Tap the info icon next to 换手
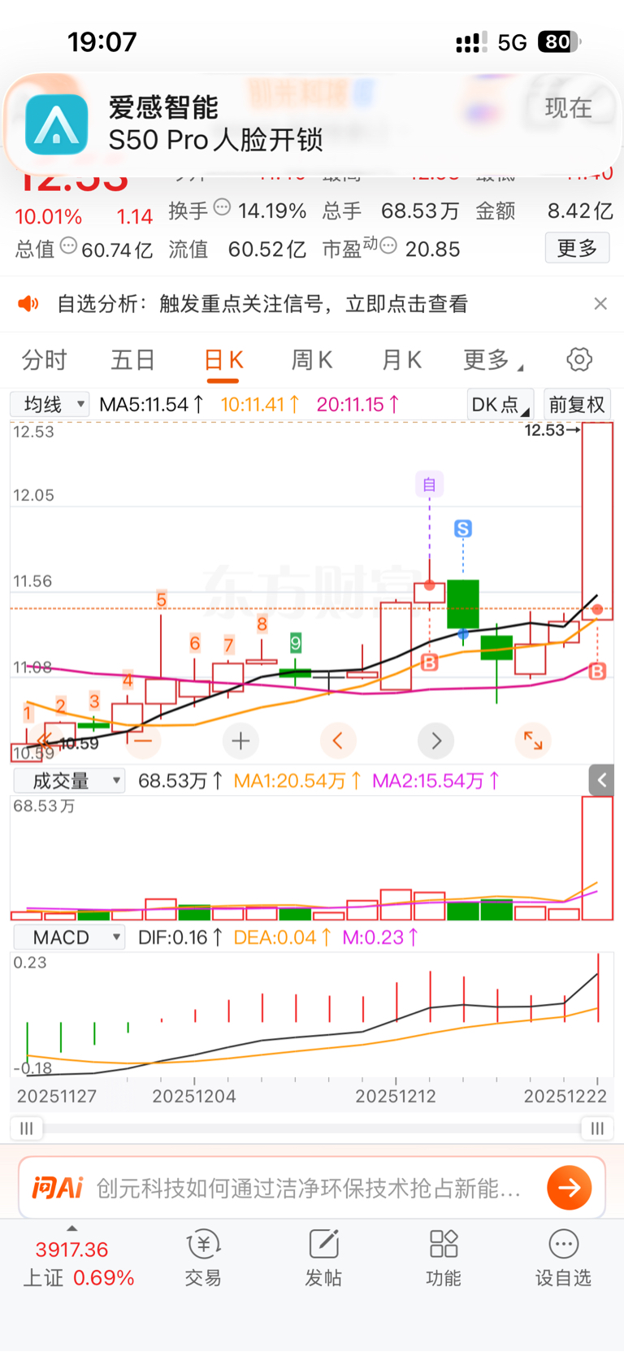 click(222, 208)
